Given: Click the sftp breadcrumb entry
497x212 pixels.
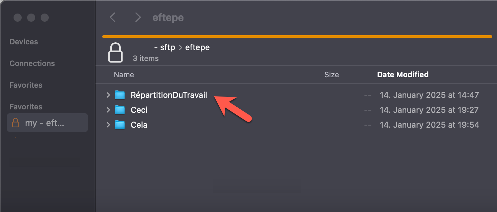Looking at the screenshot, I should click(166, 47).
